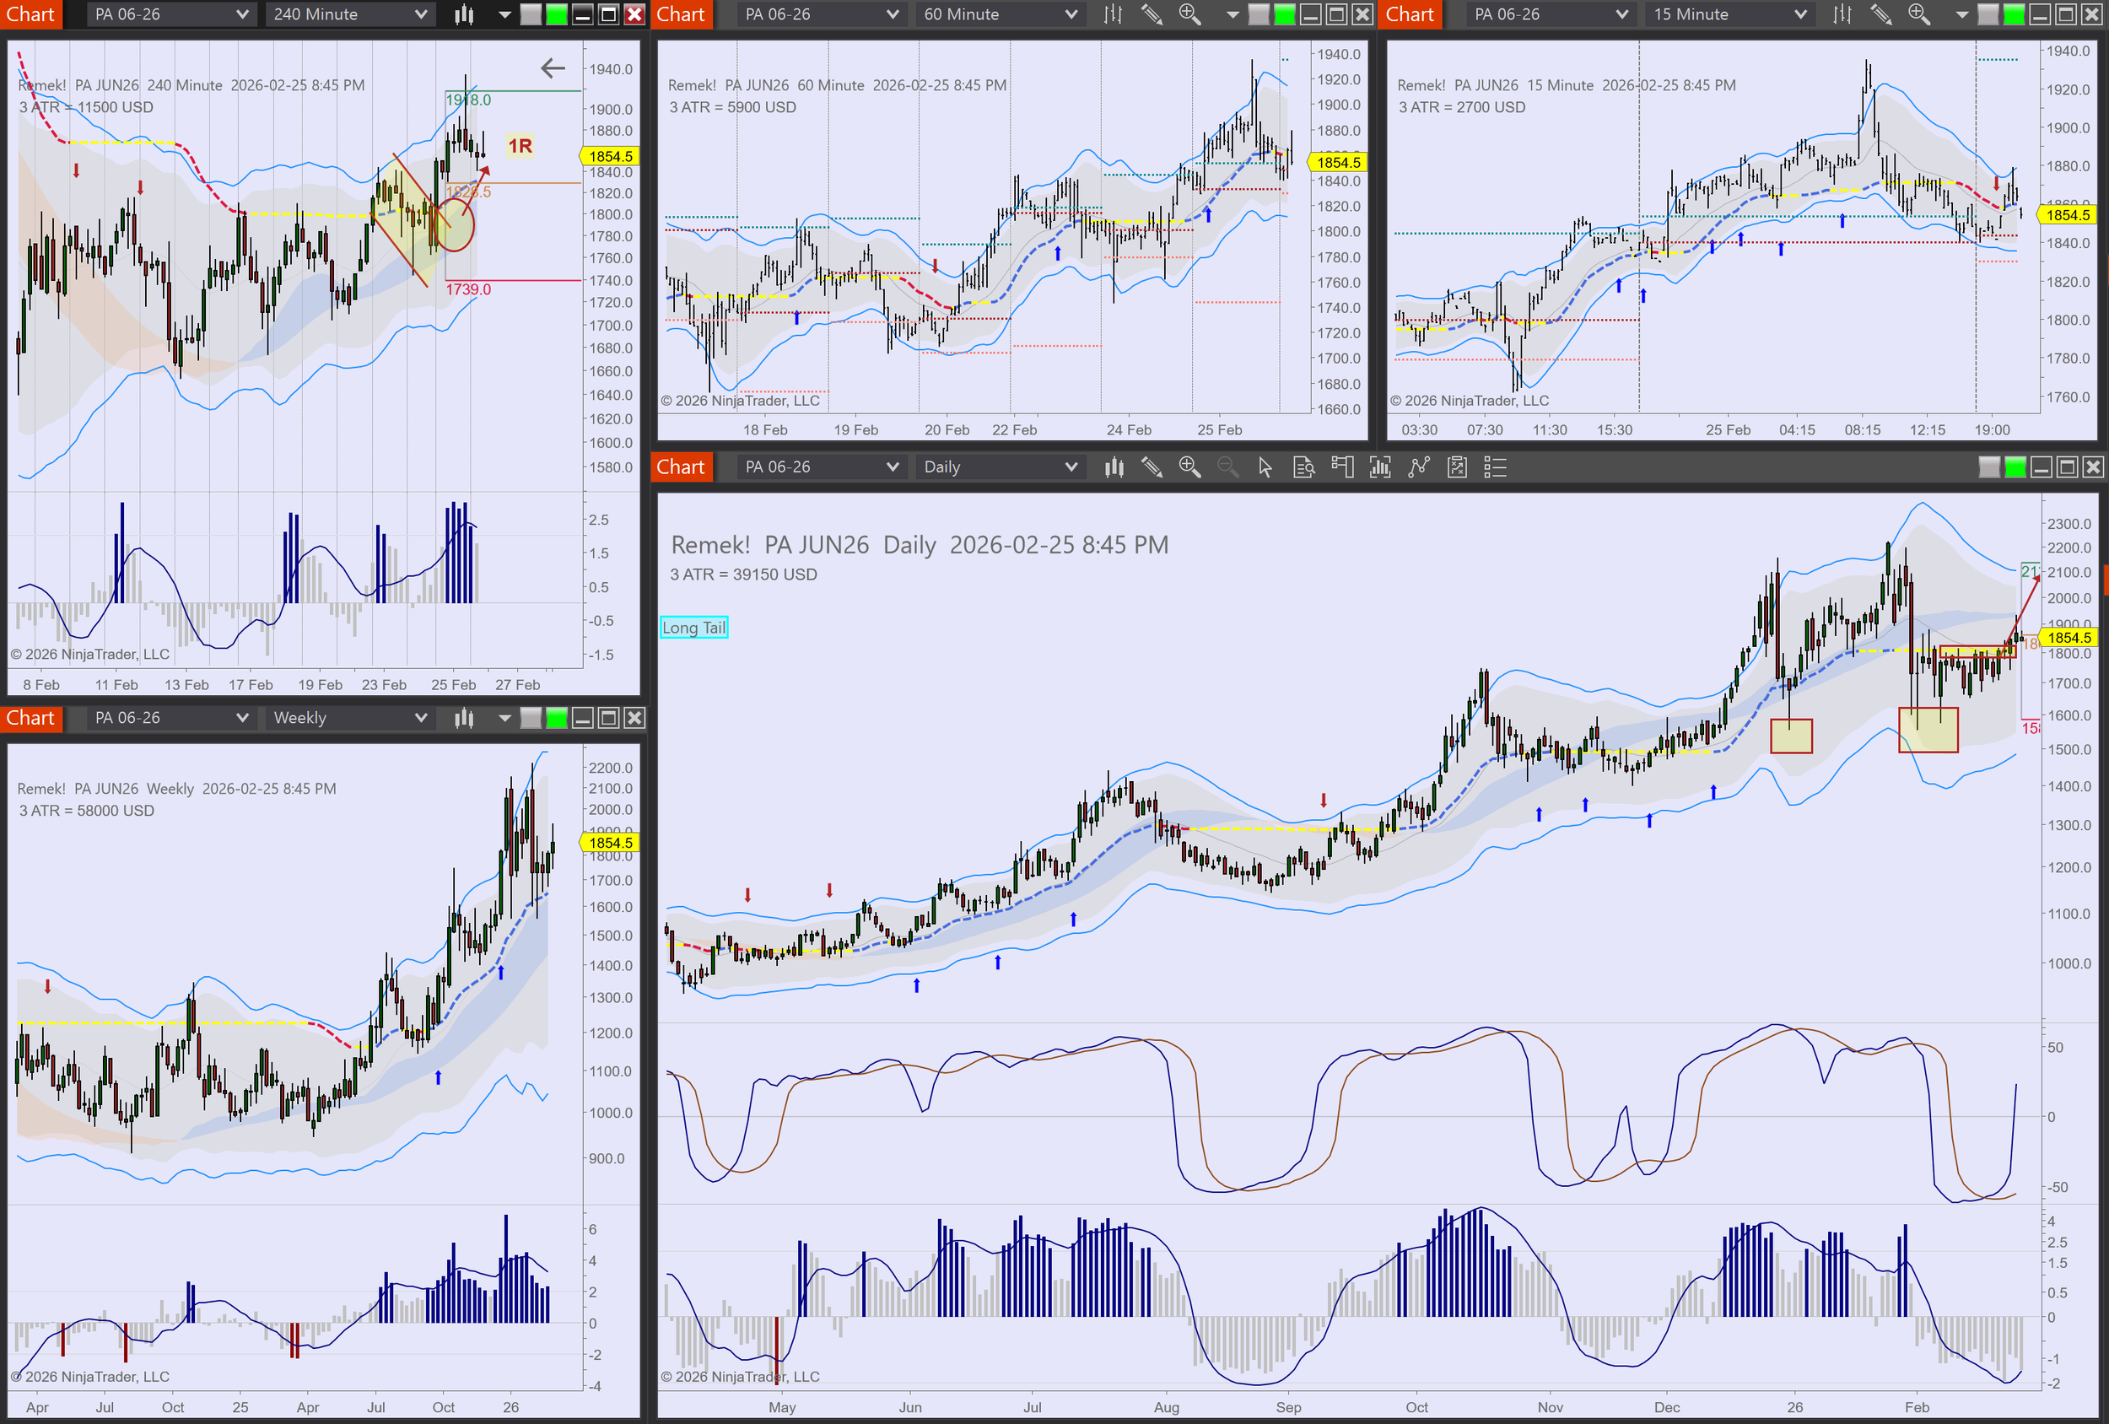Open bar style icon on 240 Minute chart

(x=464, y=14)
